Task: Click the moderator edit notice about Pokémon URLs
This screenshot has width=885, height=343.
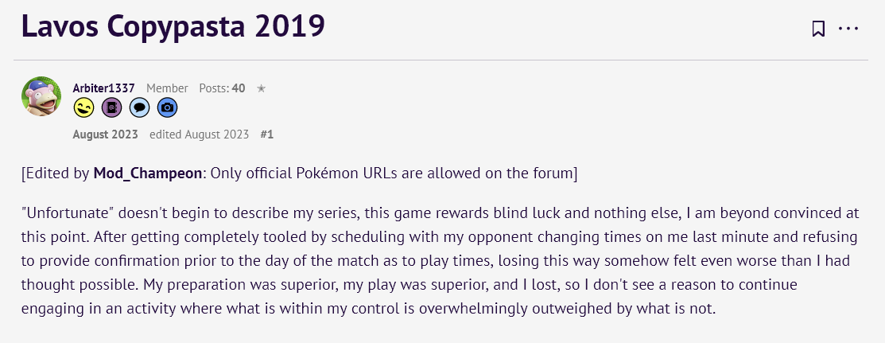Action: [300, 173]
